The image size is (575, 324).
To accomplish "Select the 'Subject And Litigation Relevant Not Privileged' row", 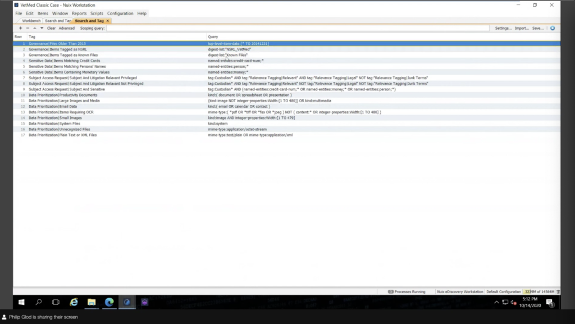I will coord(287,84).
